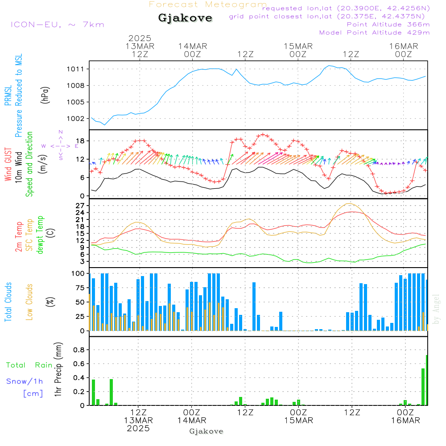Click the 'Speed and Direction' green label
The image size is (446, 446).
tap(29, 164)
